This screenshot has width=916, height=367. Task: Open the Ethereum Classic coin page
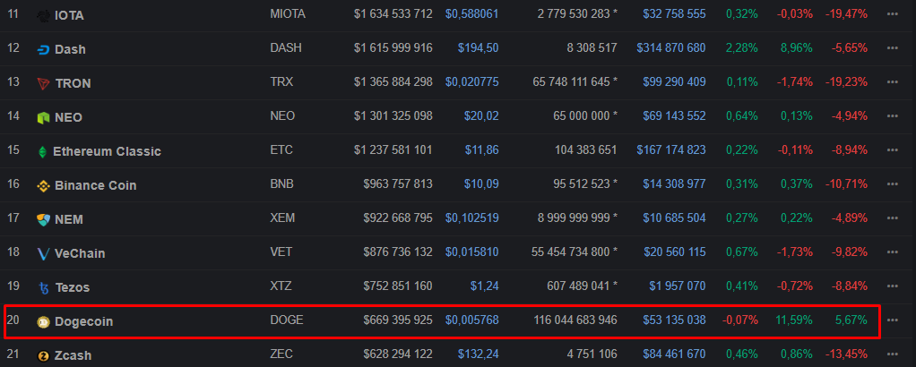pos(107,151)
